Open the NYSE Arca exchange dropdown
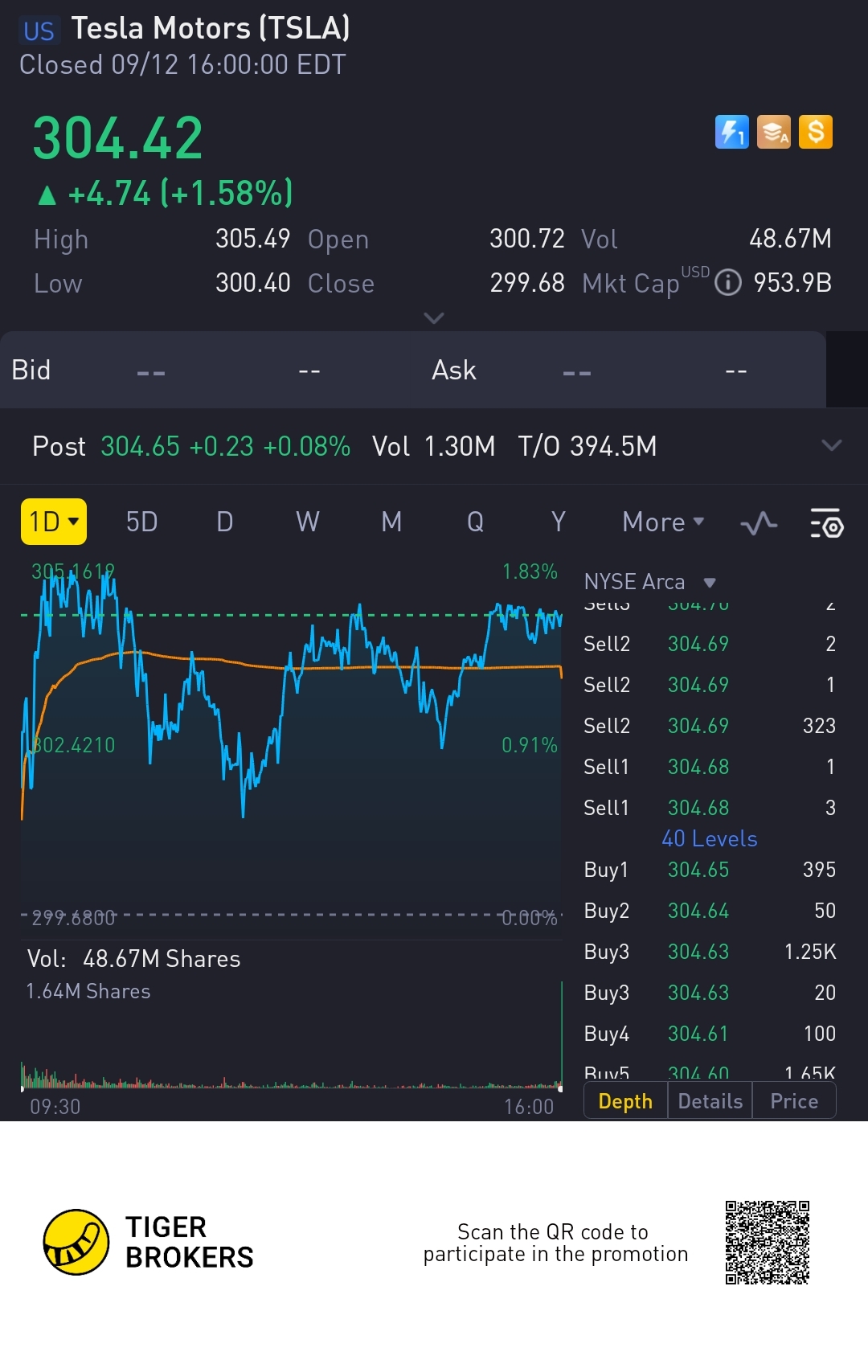868x1364 pixels. (x=649, y=582)
